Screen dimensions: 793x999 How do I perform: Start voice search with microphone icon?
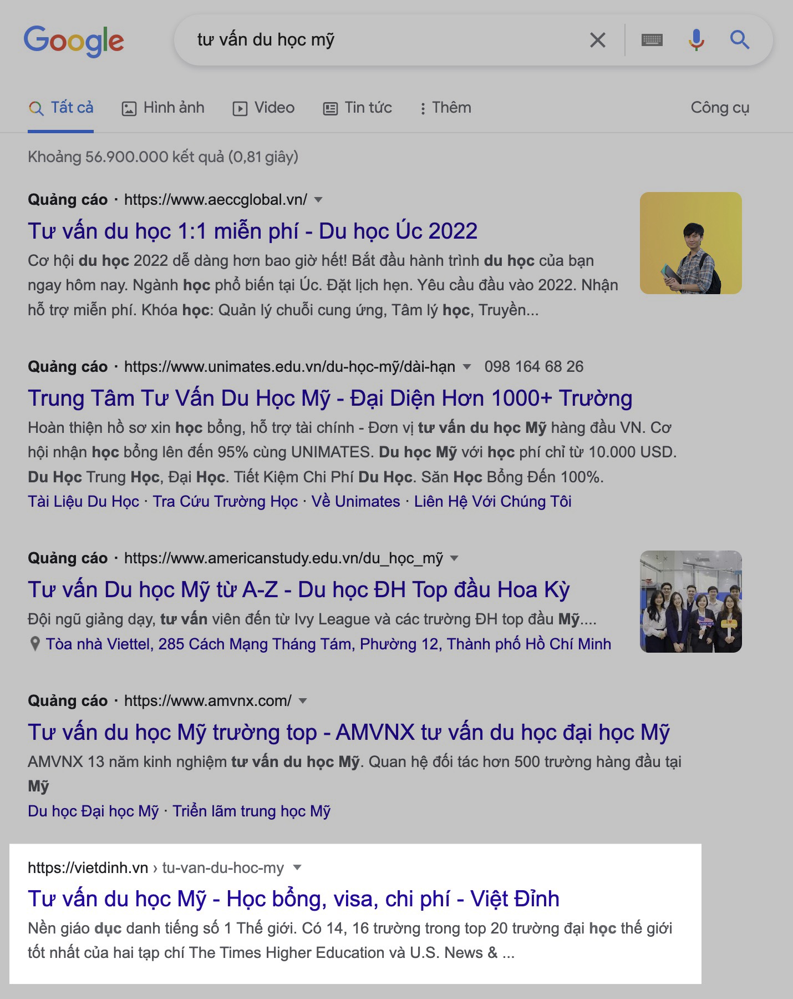point(696,40)
